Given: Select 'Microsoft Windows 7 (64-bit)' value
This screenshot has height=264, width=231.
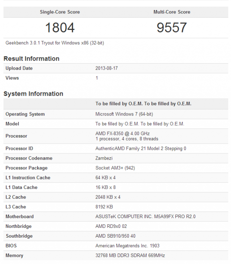Looking at the screenshot, I should click(124, 114).
